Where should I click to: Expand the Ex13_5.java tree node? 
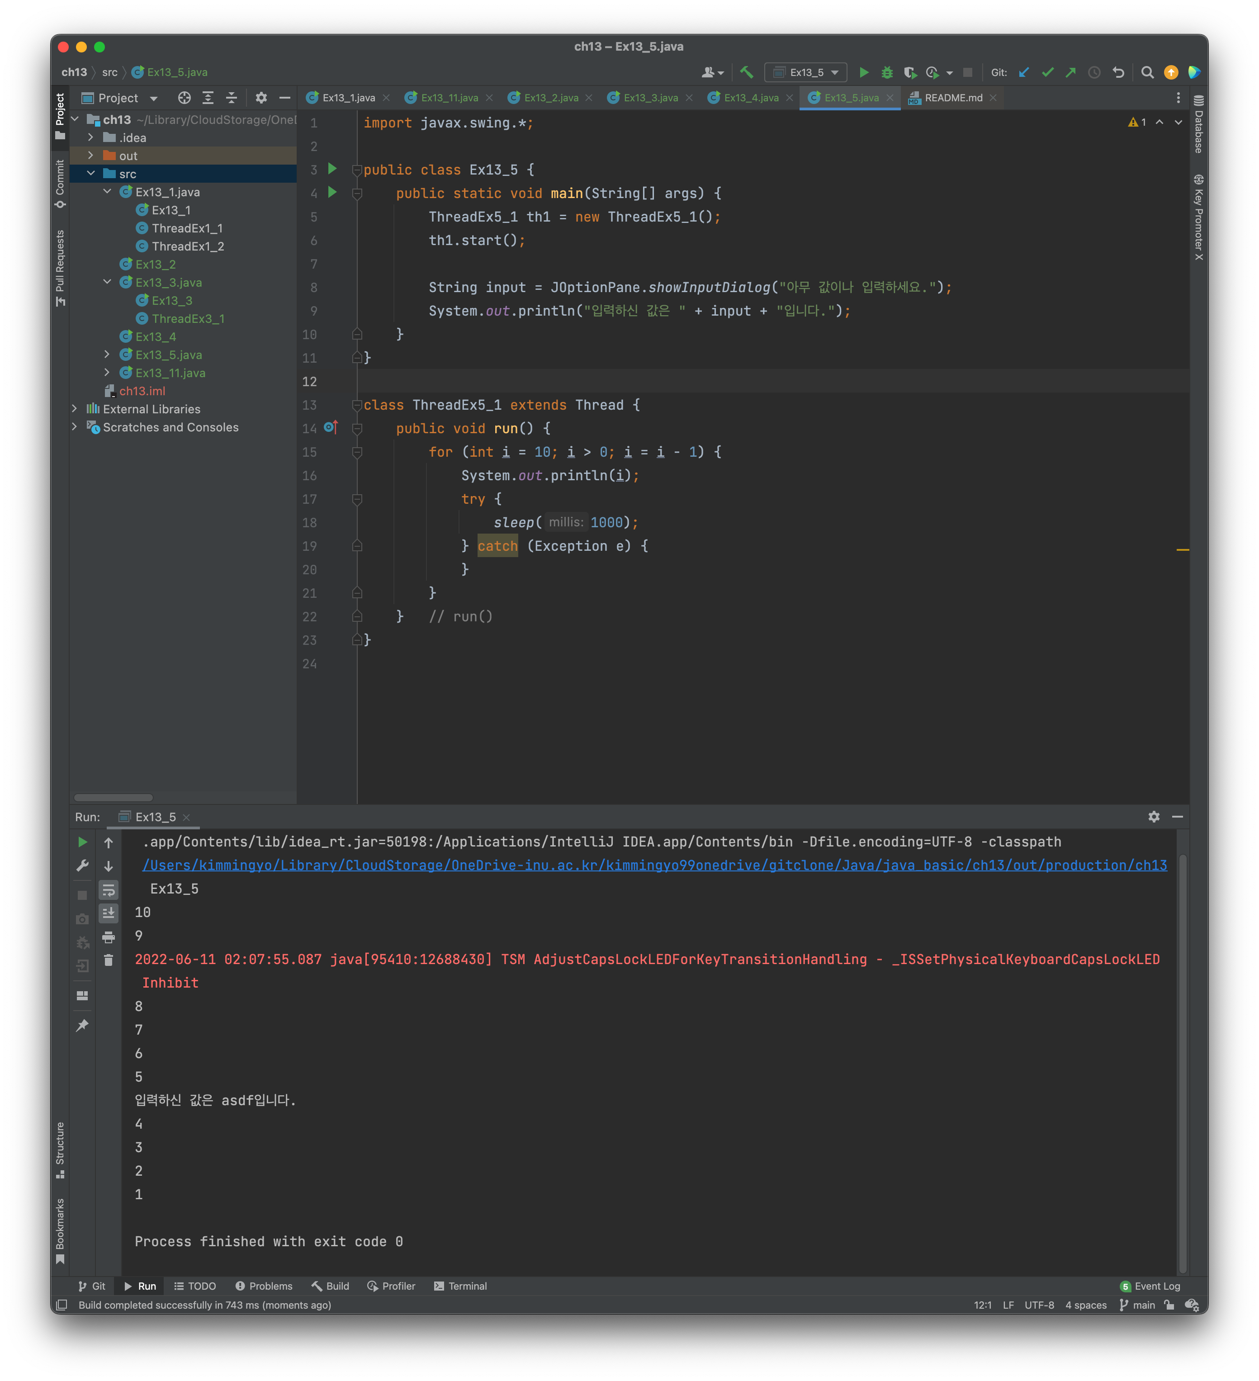tap(107, 354)
